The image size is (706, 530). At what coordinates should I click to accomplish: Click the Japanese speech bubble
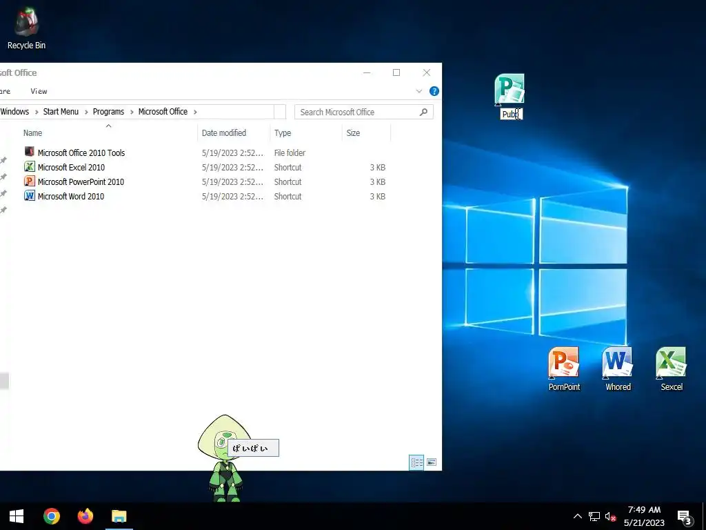pos(254,448)
